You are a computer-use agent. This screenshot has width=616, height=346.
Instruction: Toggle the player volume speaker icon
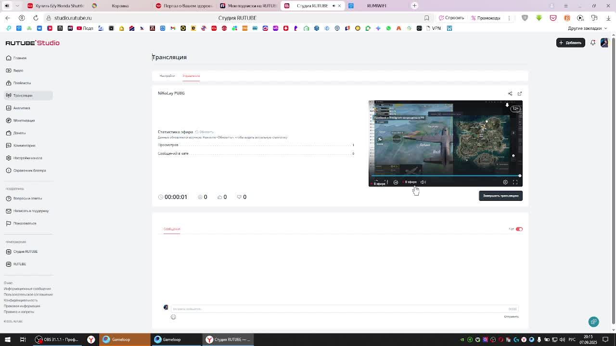423,182
